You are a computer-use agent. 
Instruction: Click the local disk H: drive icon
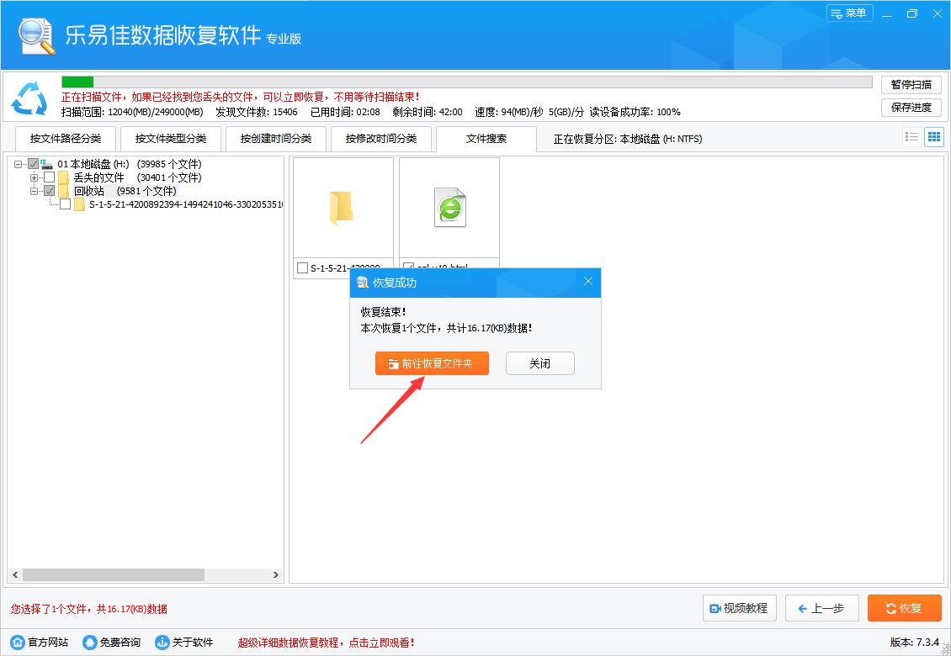click(46, 164)
